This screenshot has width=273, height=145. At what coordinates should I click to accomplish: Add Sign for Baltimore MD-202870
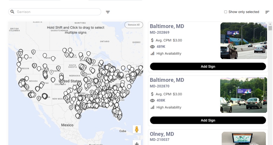click(208, 120)
